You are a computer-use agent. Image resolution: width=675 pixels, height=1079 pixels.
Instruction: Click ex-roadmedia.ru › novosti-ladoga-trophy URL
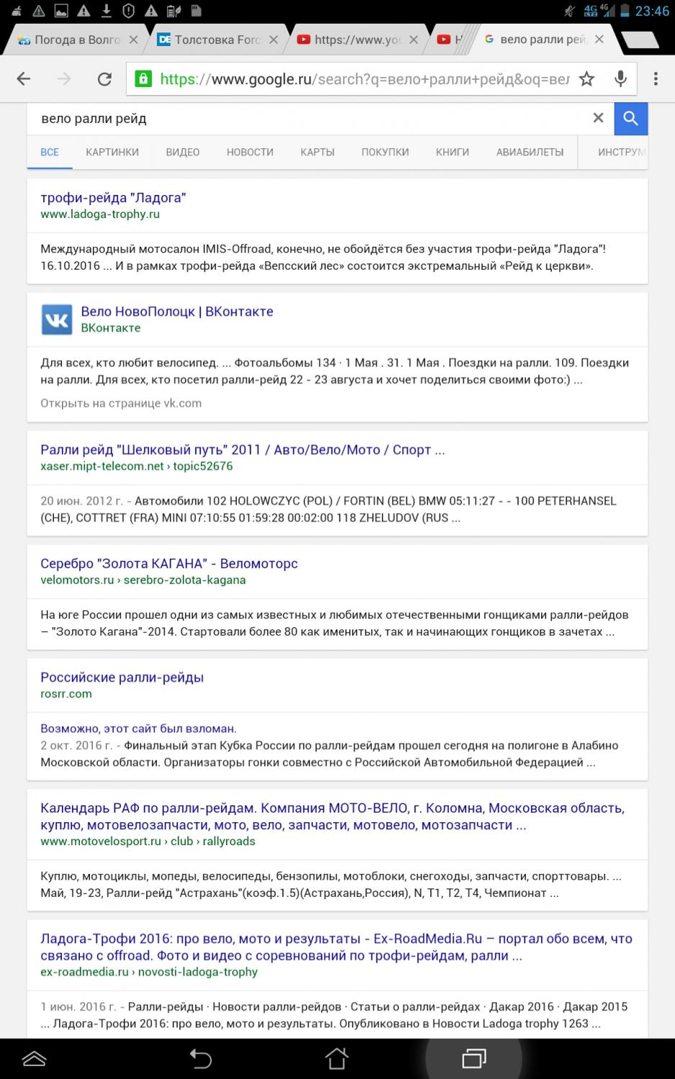click(x=149, y=972)
